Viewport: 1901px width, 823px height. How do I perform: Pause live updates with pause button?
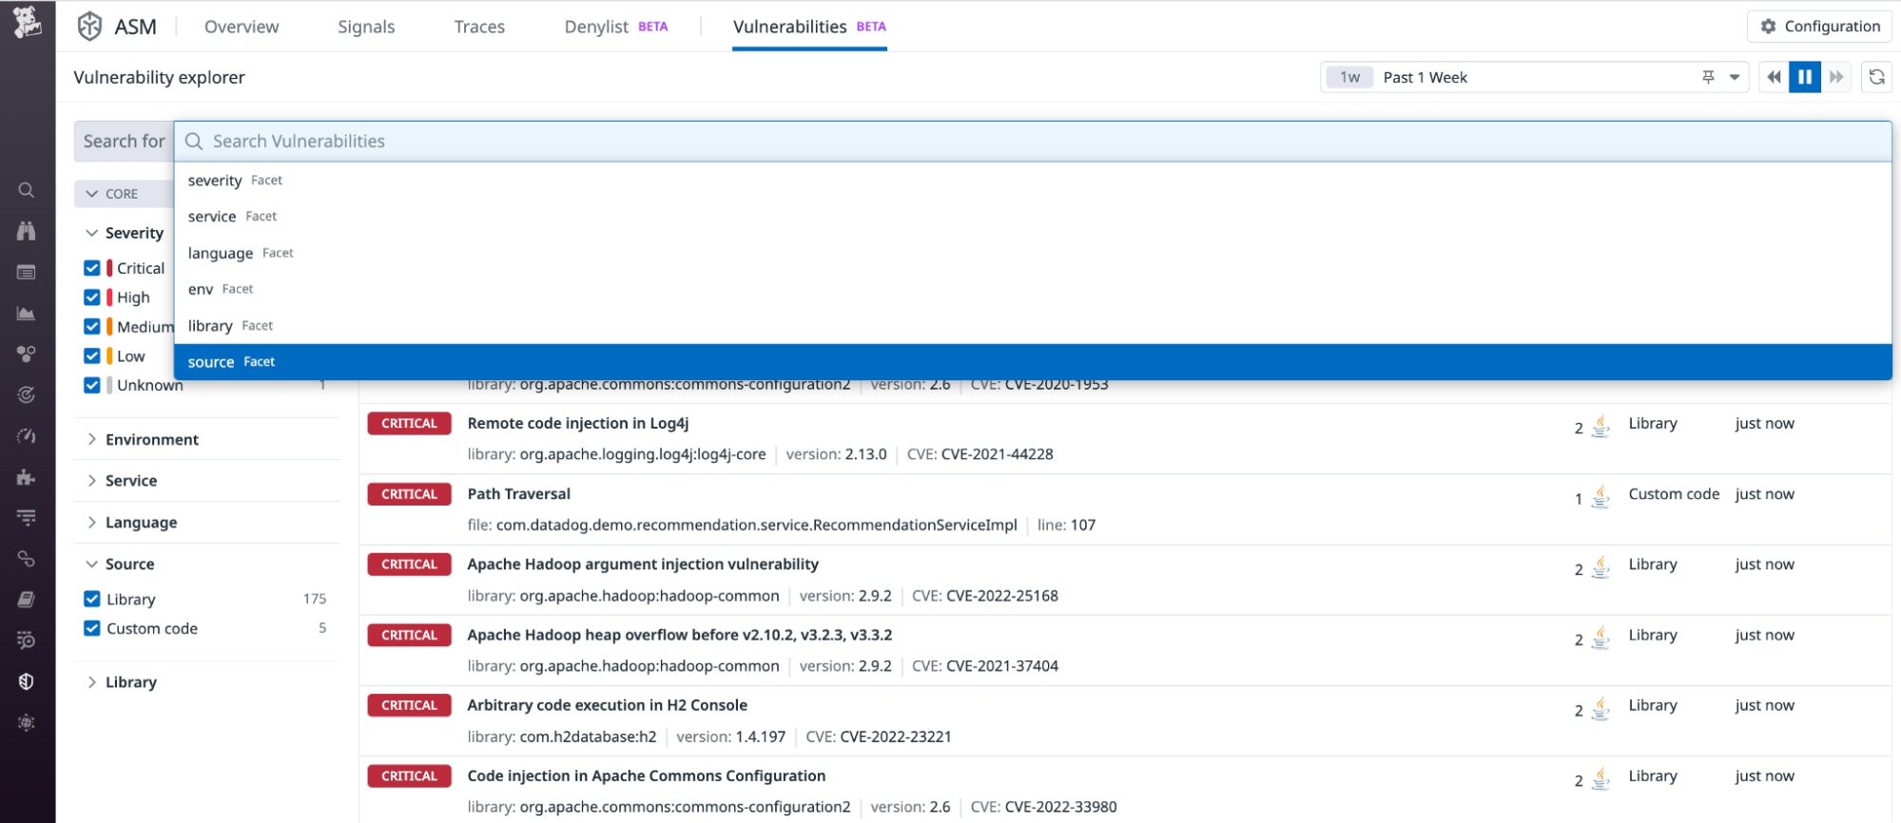[x=1805, y=77]
